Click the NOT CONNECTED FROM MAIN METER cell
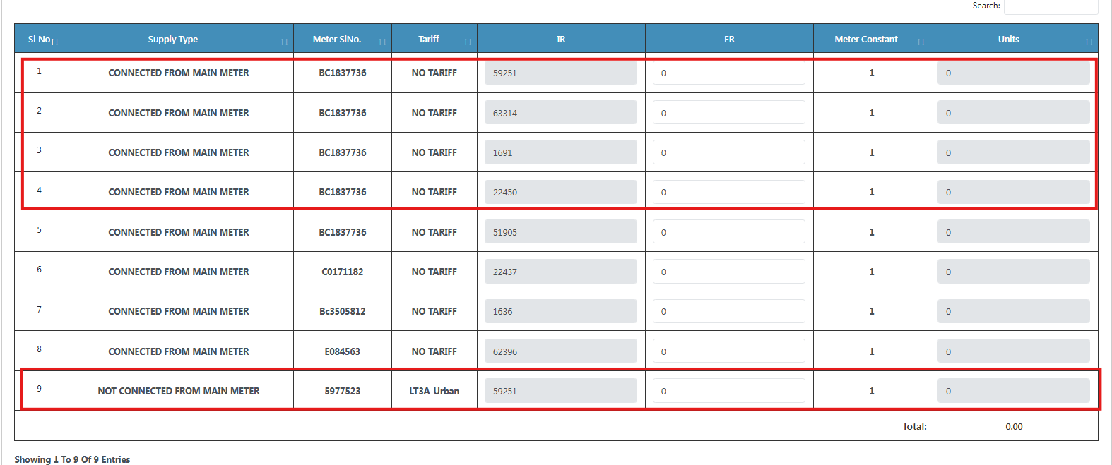This screenshot has height=465, width=1112. point(179,391)
